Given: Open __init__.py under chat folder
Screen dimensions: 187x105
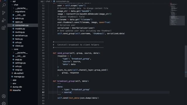Looking at the screenshot, I should [x=20, y=15].
